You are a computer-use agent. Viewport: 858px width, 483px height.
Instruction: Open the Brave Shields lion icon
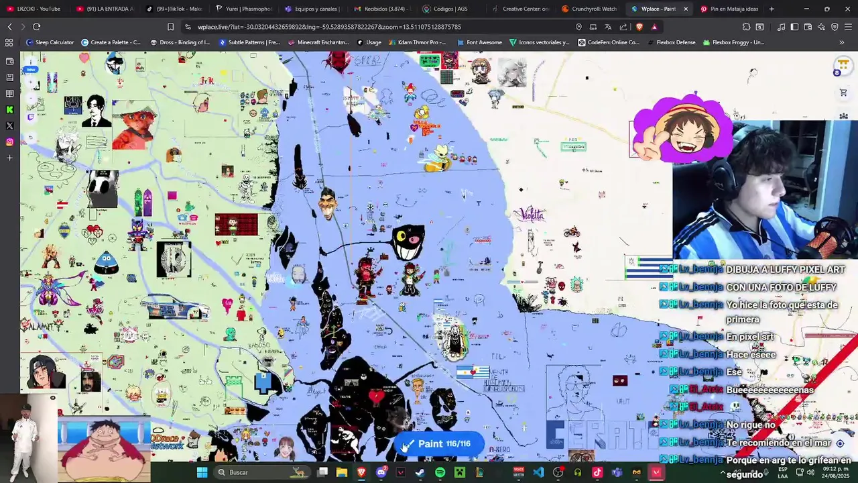[639, 27]
